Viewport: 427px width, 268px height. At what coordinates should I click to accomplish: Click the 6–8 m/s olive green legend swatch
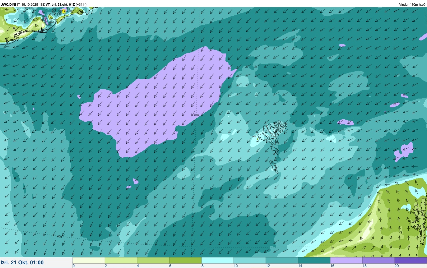click(x=185, y=260)
